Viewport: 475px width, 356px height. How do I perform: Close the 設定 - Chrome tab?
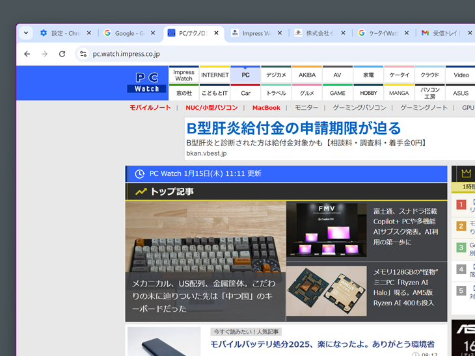pyautogui.click(x=88, y=33)
